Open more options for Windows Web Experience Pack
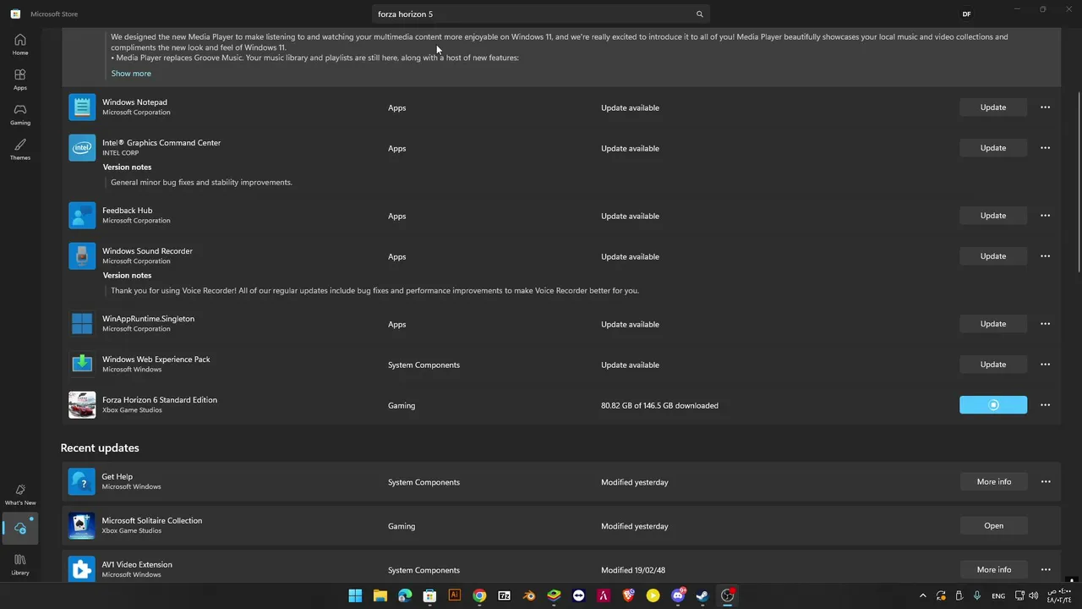Screen dimensions: 1082x609 (x=1046, y=365)
